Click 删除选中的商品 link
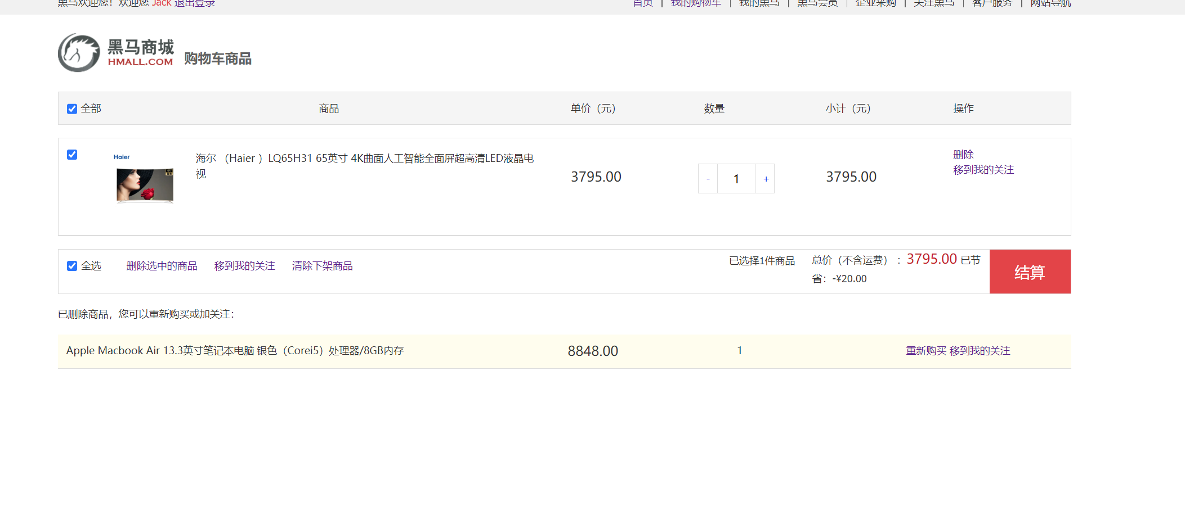The height and width of the screenshot is (524, 1185). [x=162, y=266]
